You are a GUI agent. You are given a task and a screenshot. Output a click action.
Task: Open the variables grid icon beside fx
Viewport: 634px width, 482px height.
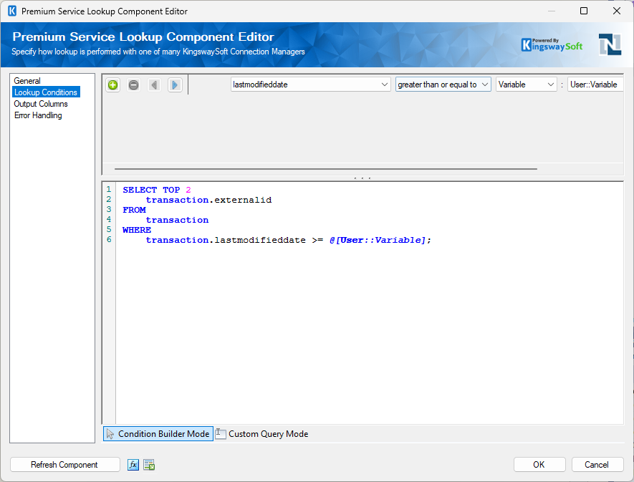coord(149,465)
